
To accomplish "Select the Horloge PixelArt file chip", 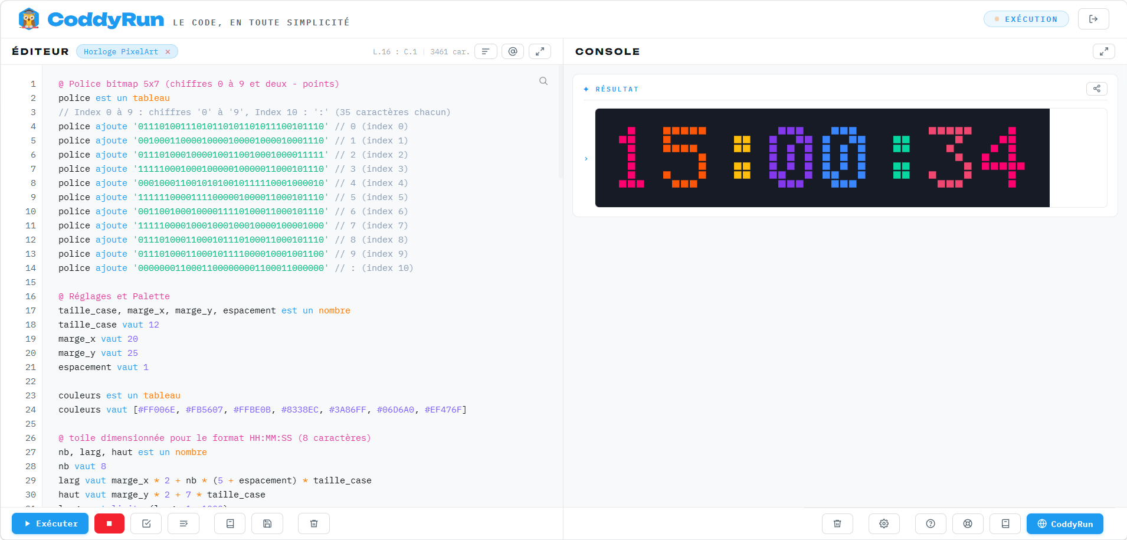I will pyautogui.click(x=121, y=51).
